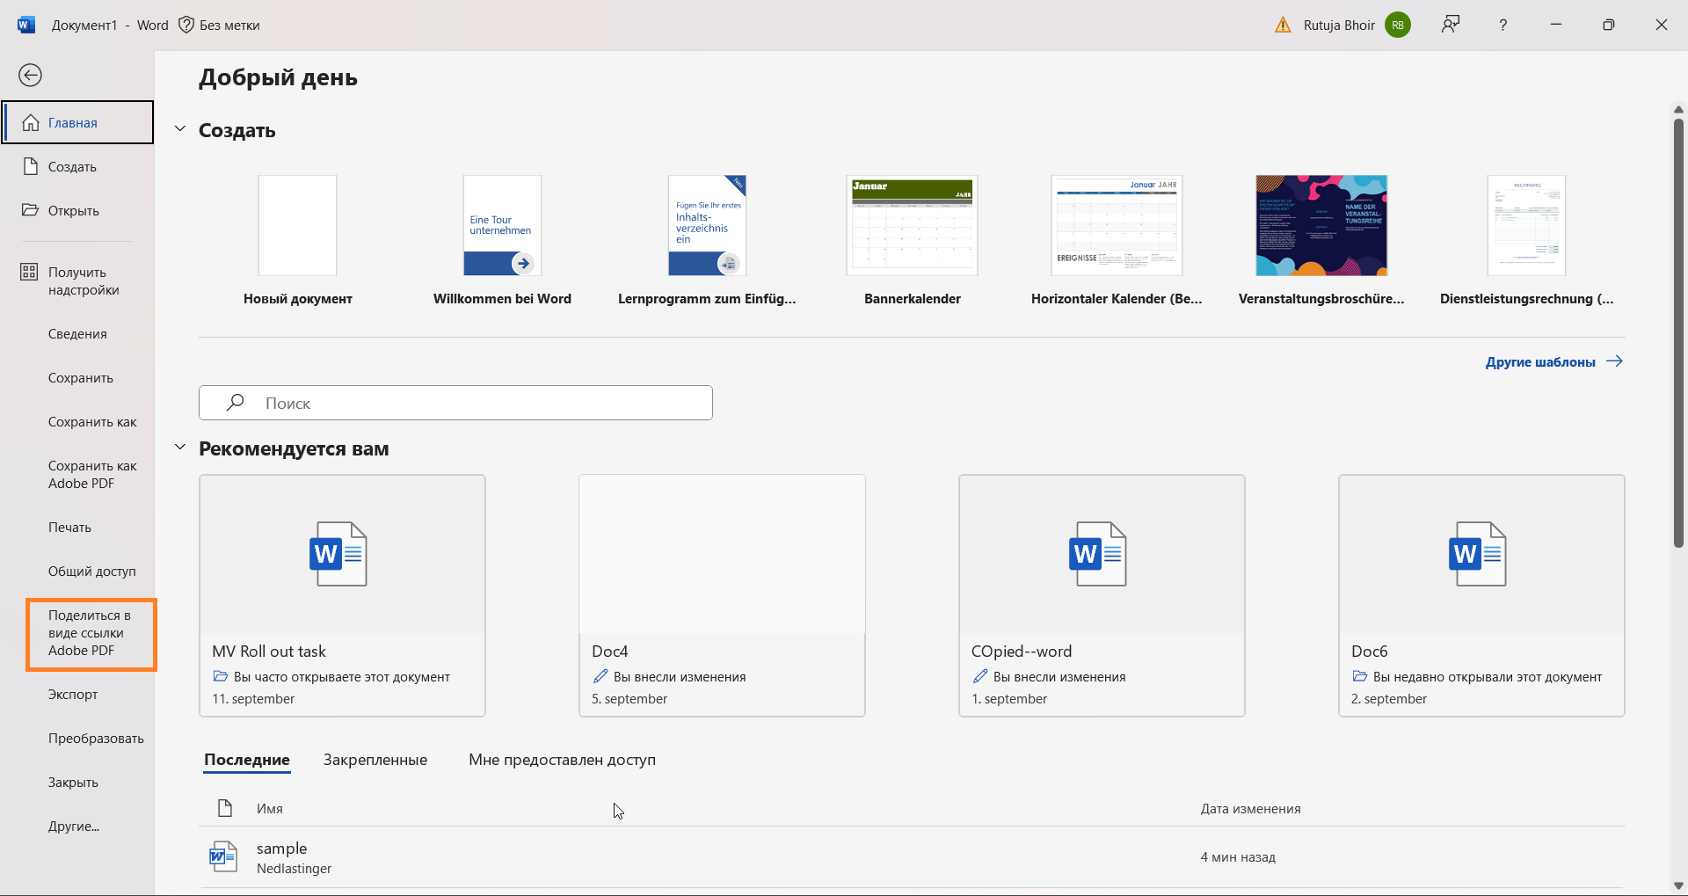Click the scrollbar down arrow
The image size is (1688, 896).
1677,885
